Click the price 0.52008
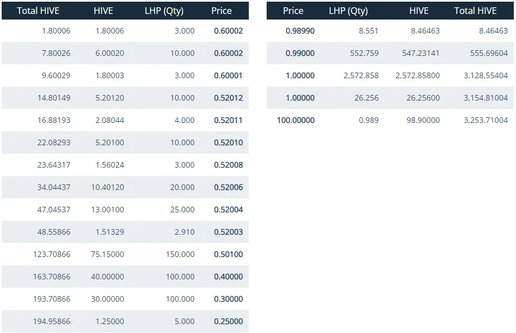The width and height of the screenshot is (516, 333). pos(228,165)
